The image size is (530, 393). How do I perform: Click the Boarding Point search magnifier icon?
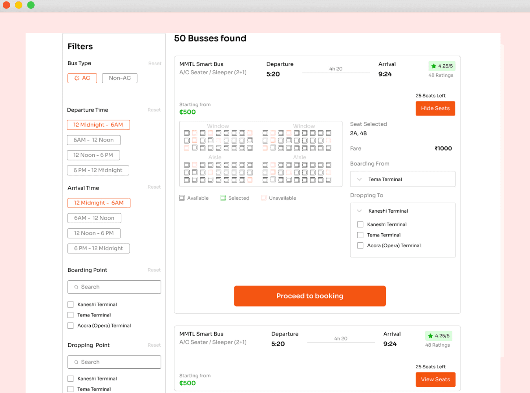tap(76, 287)
